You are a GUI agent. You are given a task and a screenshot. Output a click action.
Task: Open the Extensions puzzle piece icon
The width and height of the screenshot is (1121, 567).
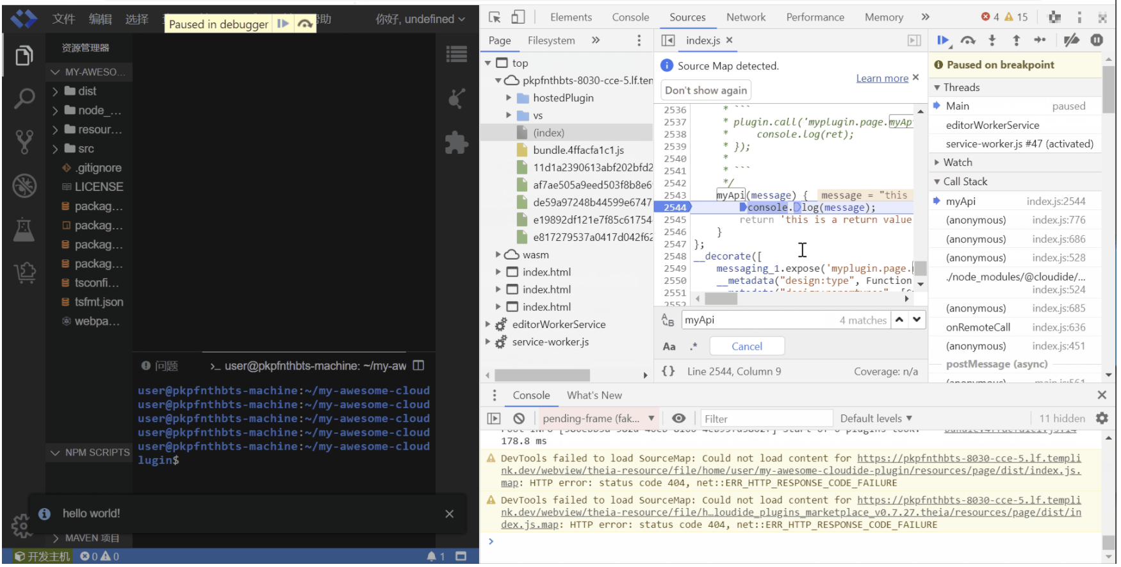click(x=456, y=142)
